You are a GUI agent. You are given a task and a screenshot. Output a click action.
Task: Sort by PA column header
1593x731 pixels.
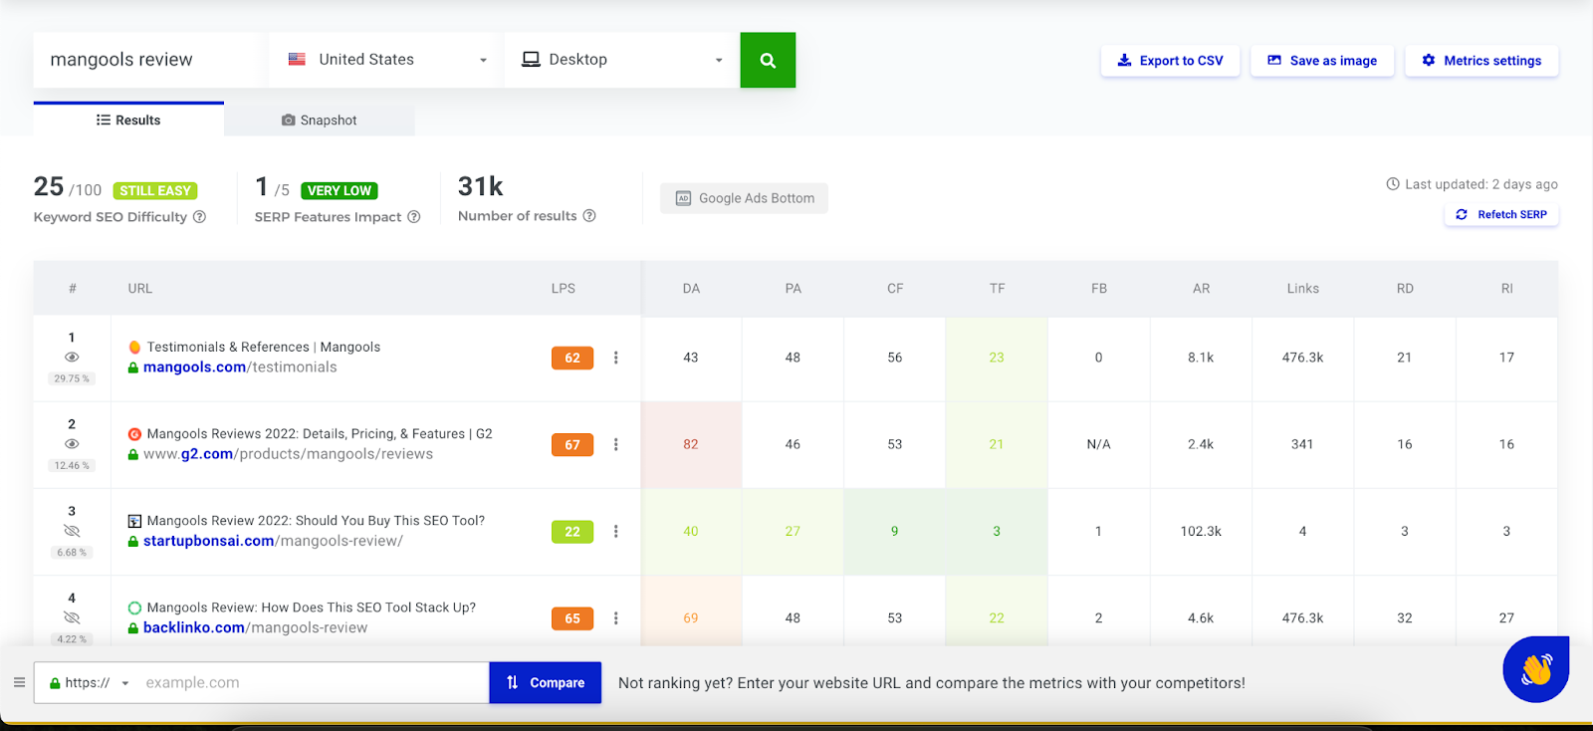pyautogui.click(x=793, y=289)
